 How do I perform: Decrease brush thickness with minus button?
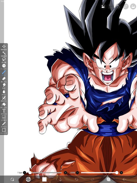click(x=25, y=173)
